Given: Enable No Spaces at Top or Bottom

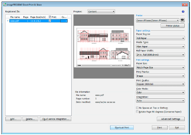Looking at the screenshot, I should (x=137, y=108).
